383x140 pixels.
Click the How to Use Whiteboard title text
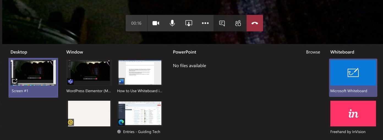[x=139, y=91]
